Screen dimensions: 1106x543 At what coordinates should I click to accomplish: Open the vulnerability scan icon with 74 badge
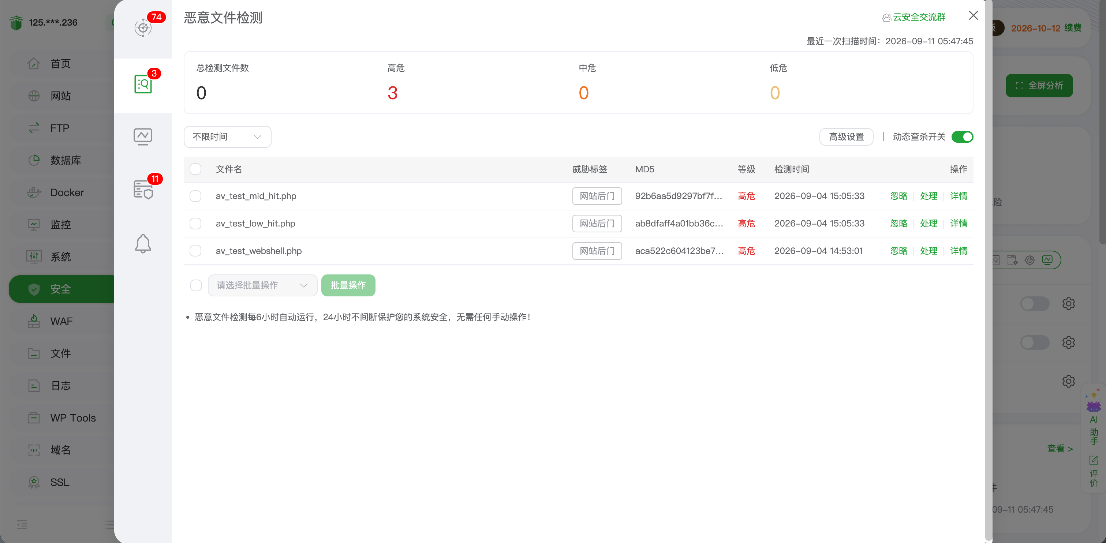[143, 28]
